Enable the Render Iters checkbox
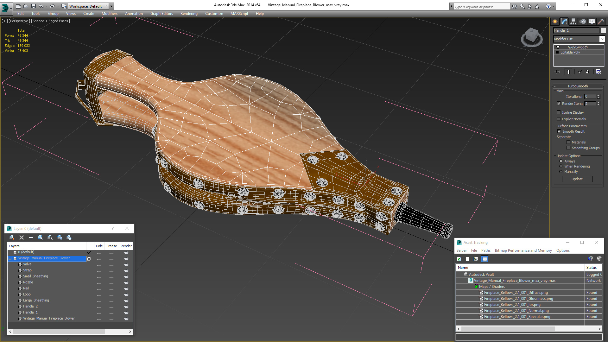608x342 pixels. click(559, 104)
